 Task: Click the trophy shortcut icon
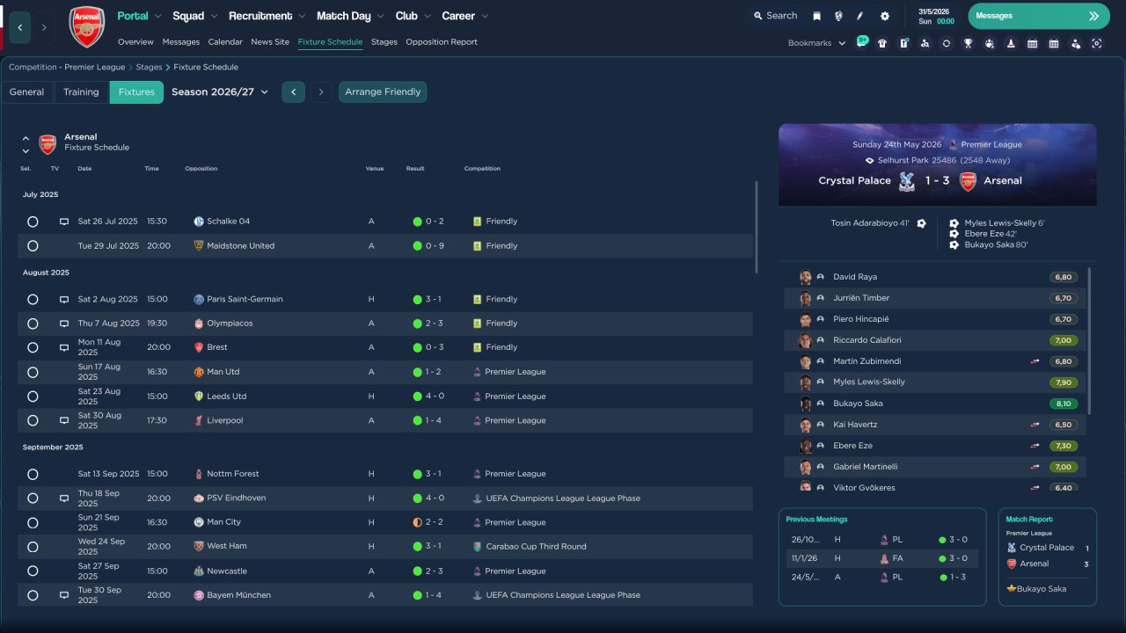click(x=968, y=43)
